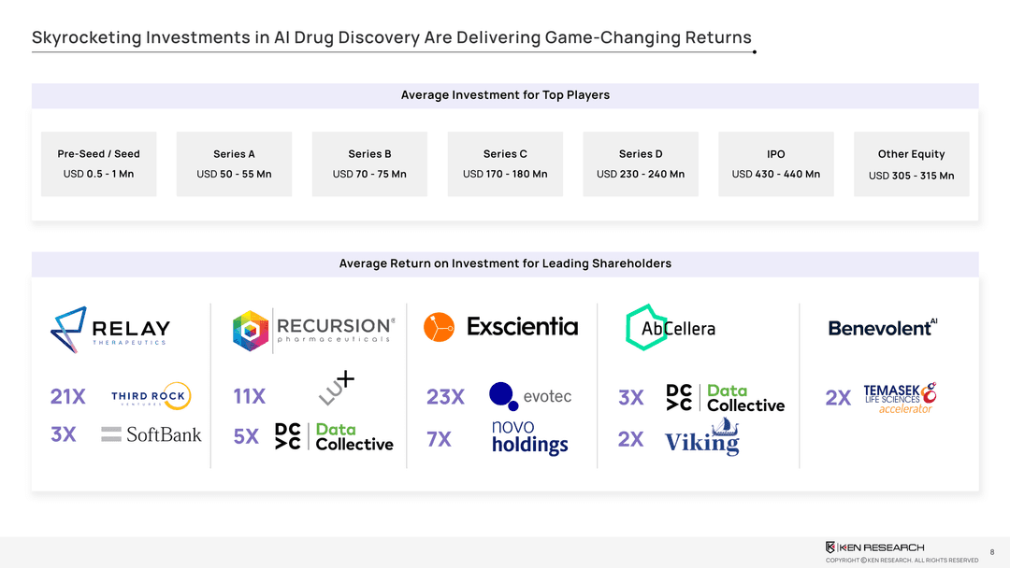Select the Benevolent AI logo
1010x568 pixels.
[882, 327]
